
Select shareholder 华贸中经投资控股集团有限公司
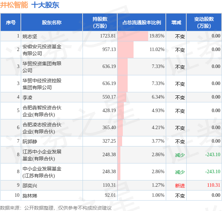42,84
